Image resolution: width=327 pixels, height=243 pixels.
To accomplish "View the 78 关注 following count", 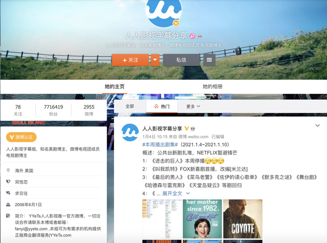I will click(x=18, y=110).
